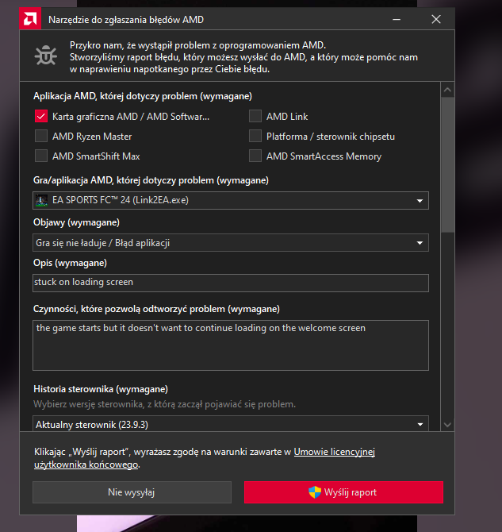Click the Nie wysyłaj button

tap(132, 492)
